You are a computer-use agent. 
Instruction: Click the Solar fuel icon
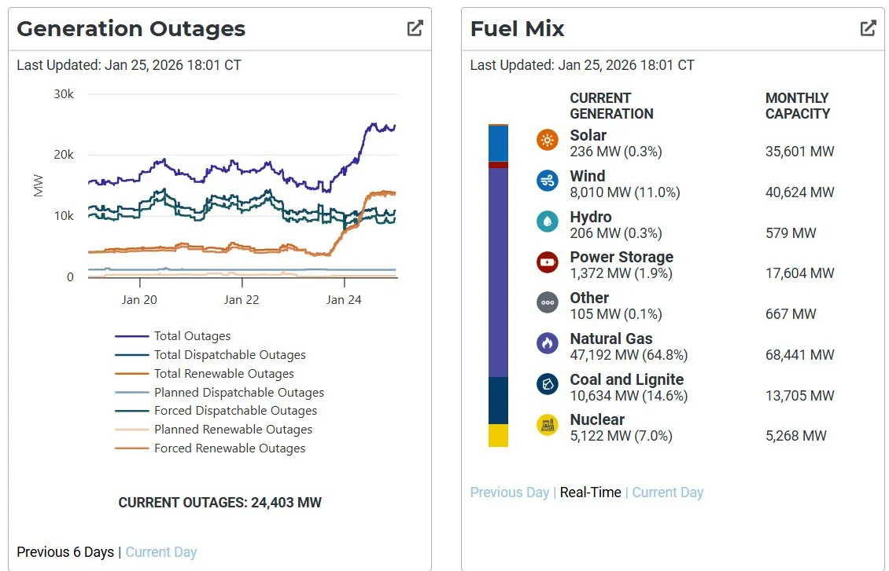[548, 139]
